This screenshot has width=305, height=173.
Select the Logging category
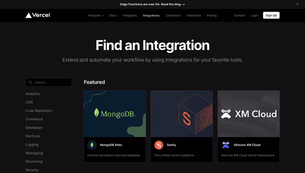32,145
